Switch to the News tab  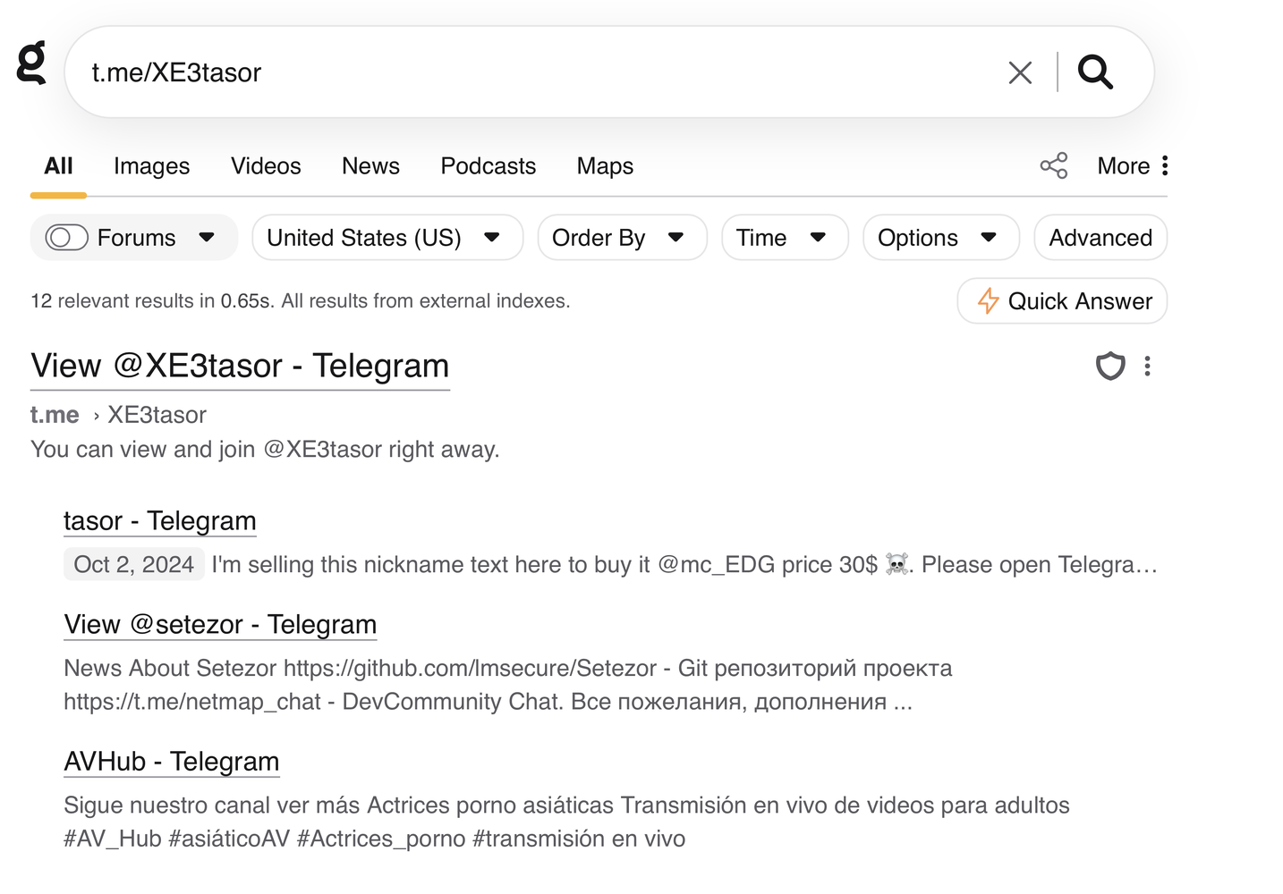(370, 166)
